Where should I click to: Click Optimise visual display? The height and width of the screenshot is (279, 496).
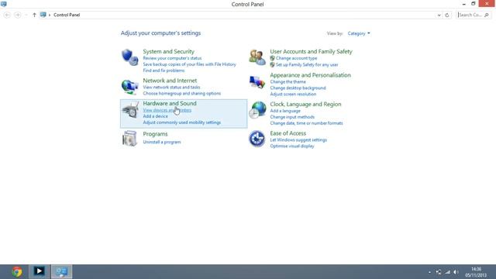point(292,146)
